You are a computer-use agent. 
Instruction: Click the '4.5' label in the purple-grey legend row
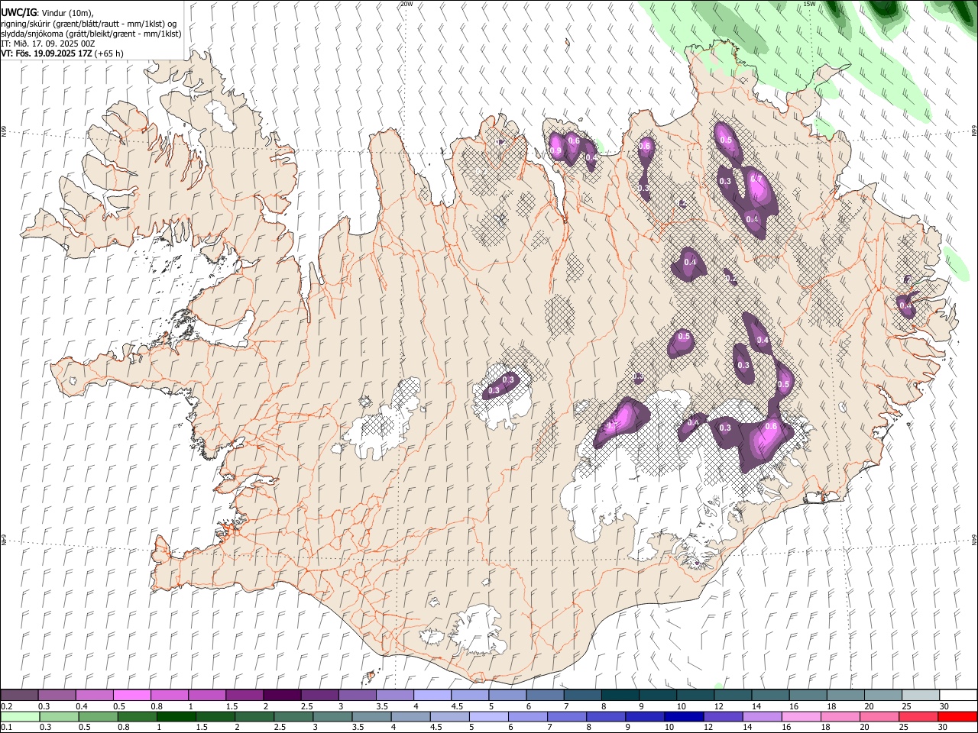point(457,706)
